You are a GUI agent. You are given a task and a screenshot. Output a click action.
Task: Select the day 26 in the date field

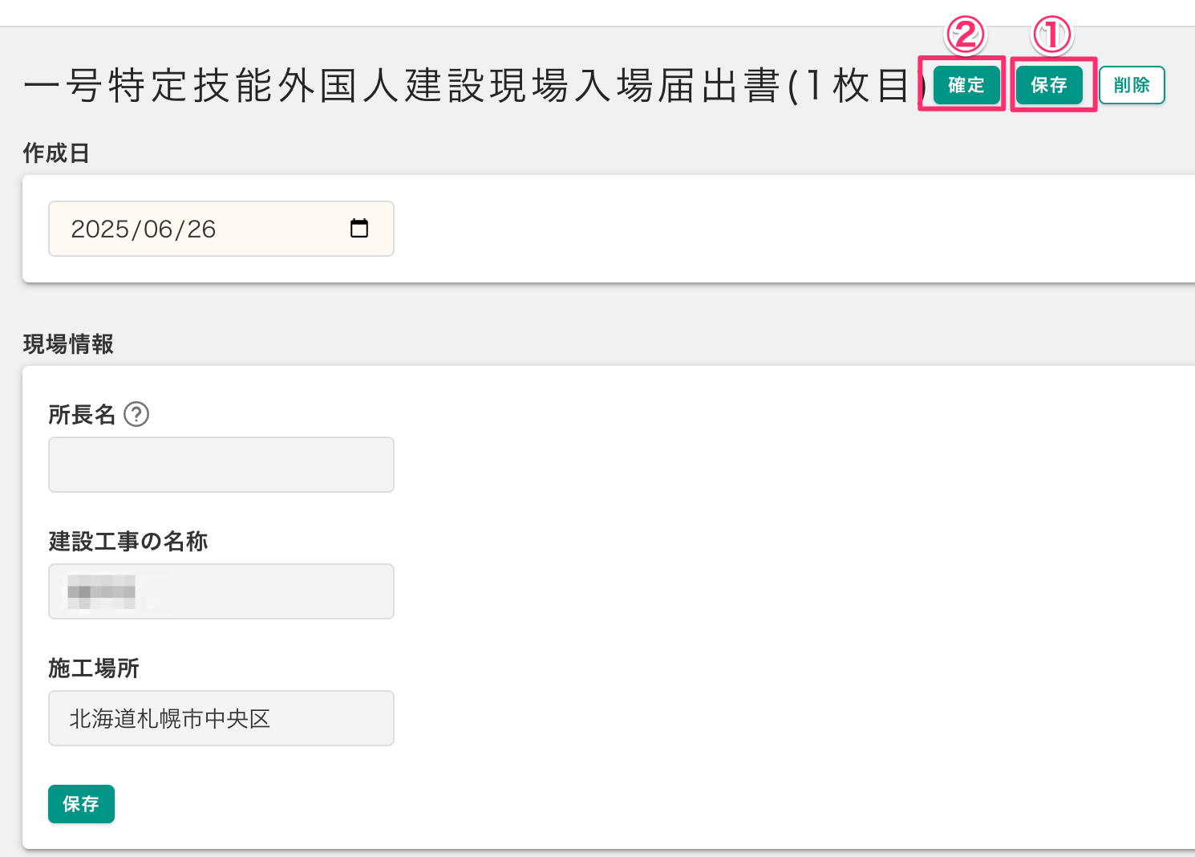202,229
